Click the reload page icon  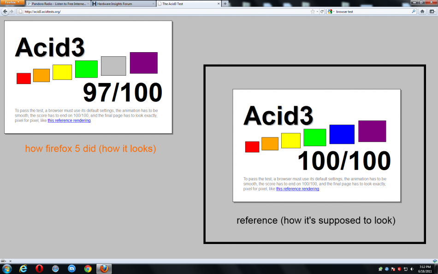[322, 12]
